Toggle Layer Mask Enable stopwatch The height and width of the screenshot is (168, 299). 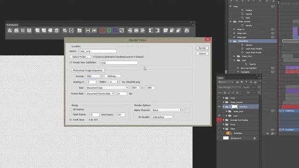[x=242, y=52]
